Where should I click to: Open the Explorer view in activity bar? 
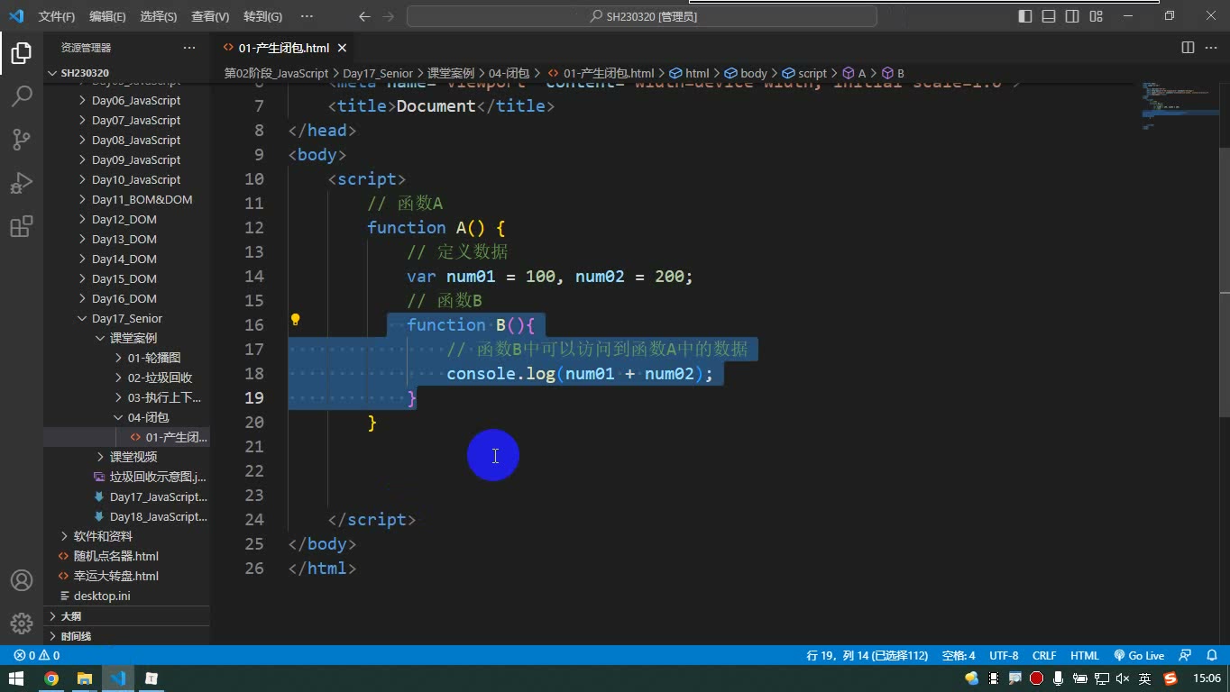tap(22, 53)
